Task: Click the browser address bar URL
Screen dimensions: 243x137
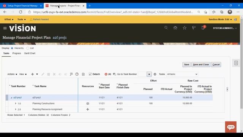Action: point(113,12)
